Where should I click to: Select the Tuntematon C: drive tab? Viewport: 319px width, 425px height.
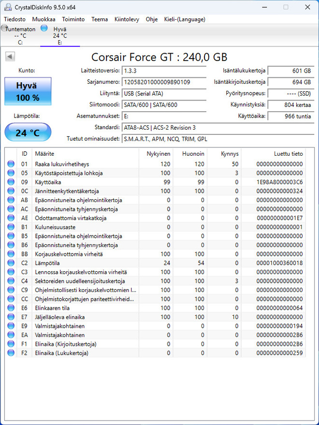click(20, 35)
